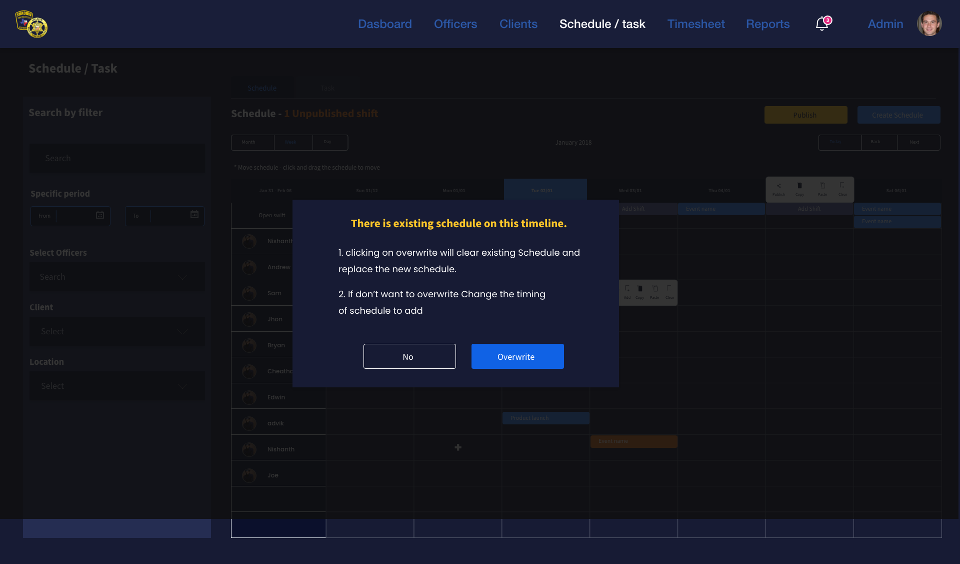Click the Publish share icon in column popup

pos(778,186)
